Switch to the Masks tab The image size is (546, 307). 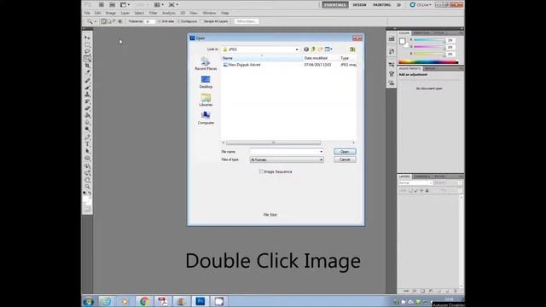coord(431,68)
